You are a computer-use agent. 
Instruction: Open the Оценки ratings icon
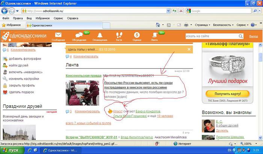[x=137, y=36]
